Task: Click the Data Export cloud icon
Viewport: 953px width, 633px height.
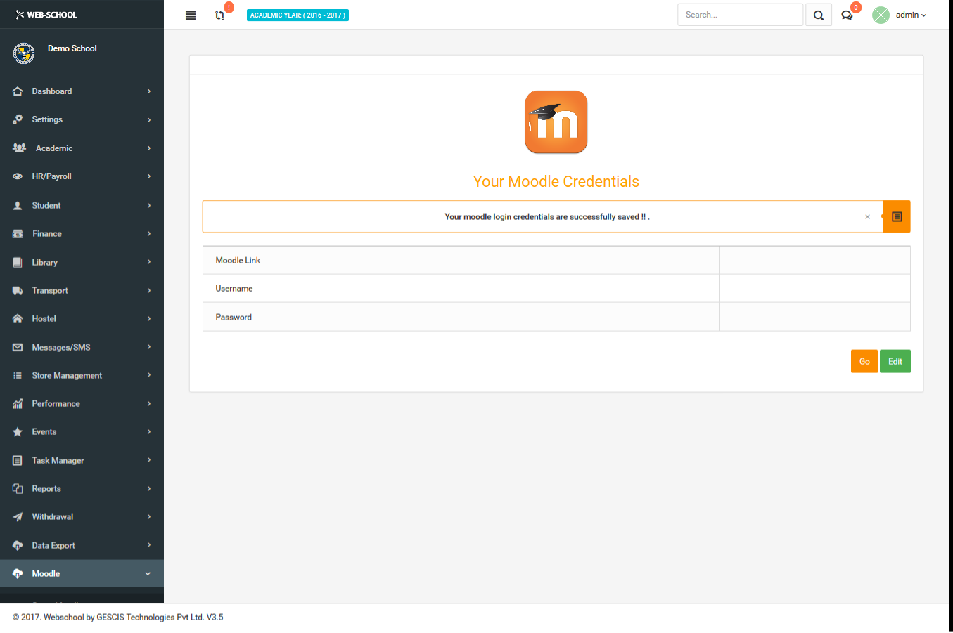Action: click(x=18, y=546)
